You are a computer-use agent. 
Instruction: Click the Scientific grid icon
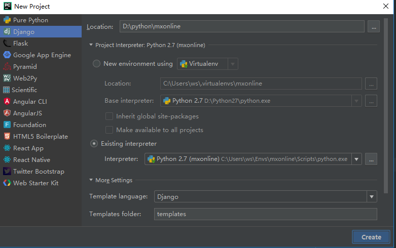(x=6, y=90)
